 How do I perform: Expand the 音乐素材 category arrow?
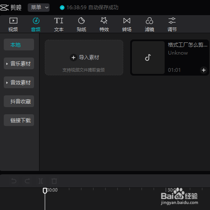tap(7, 64)
